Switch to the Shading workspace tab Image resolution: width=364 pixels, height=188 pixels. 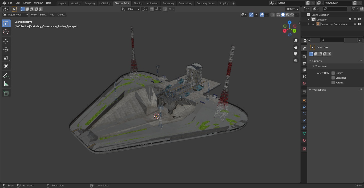pyautogui.click(x=138, y=3)
